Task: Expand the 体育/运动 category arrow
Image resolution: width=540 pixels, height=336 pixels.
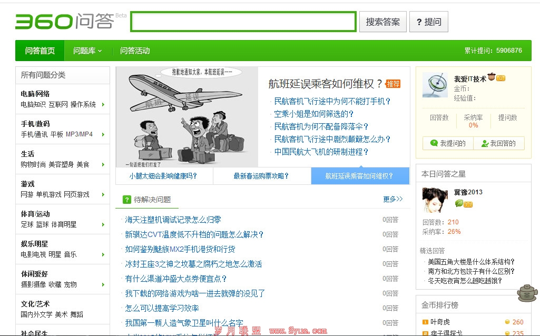Action: (x=103, y=224)
